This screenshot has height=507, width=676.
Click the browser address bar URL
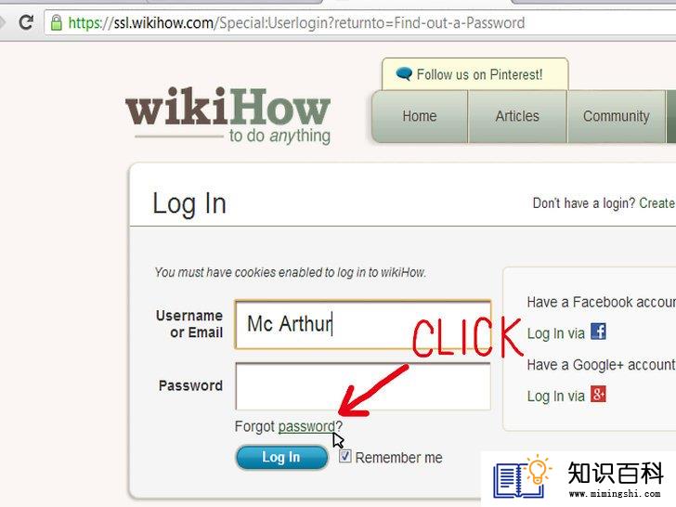click(x=296, y=22)
